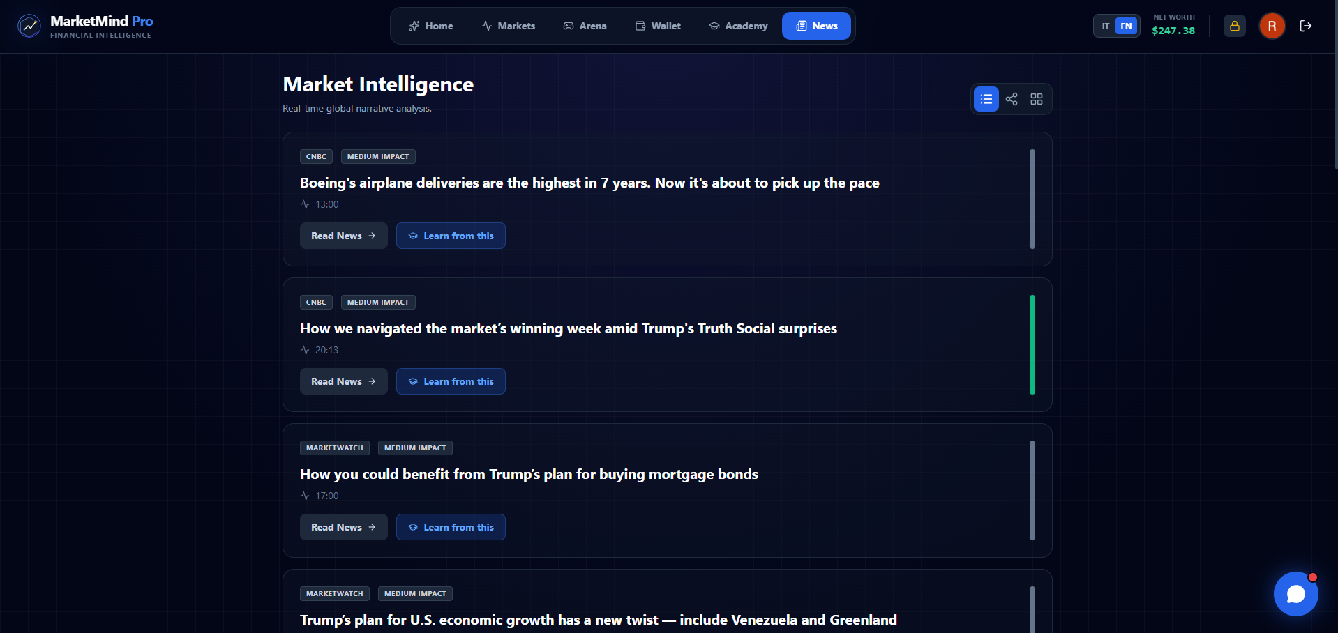Screen dimensions: 1338x633
Task: Click the graduation cap icon on Learn from this
Action: (x=412, y=236)
